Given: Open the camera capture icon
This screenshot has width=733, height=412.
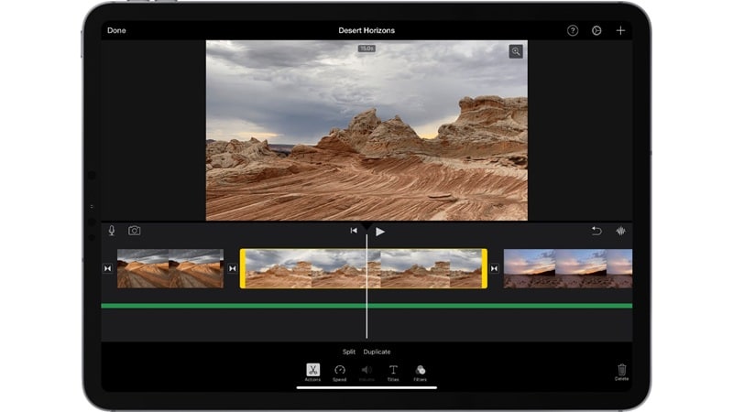Looking at the screenshot, I should click(134, 231).
